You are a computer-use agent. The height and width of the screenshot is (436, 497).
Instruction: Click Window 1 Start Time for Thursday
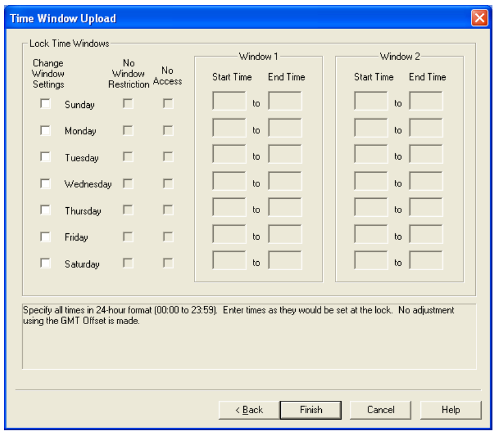pyautogui.click(x=229, y=208)
